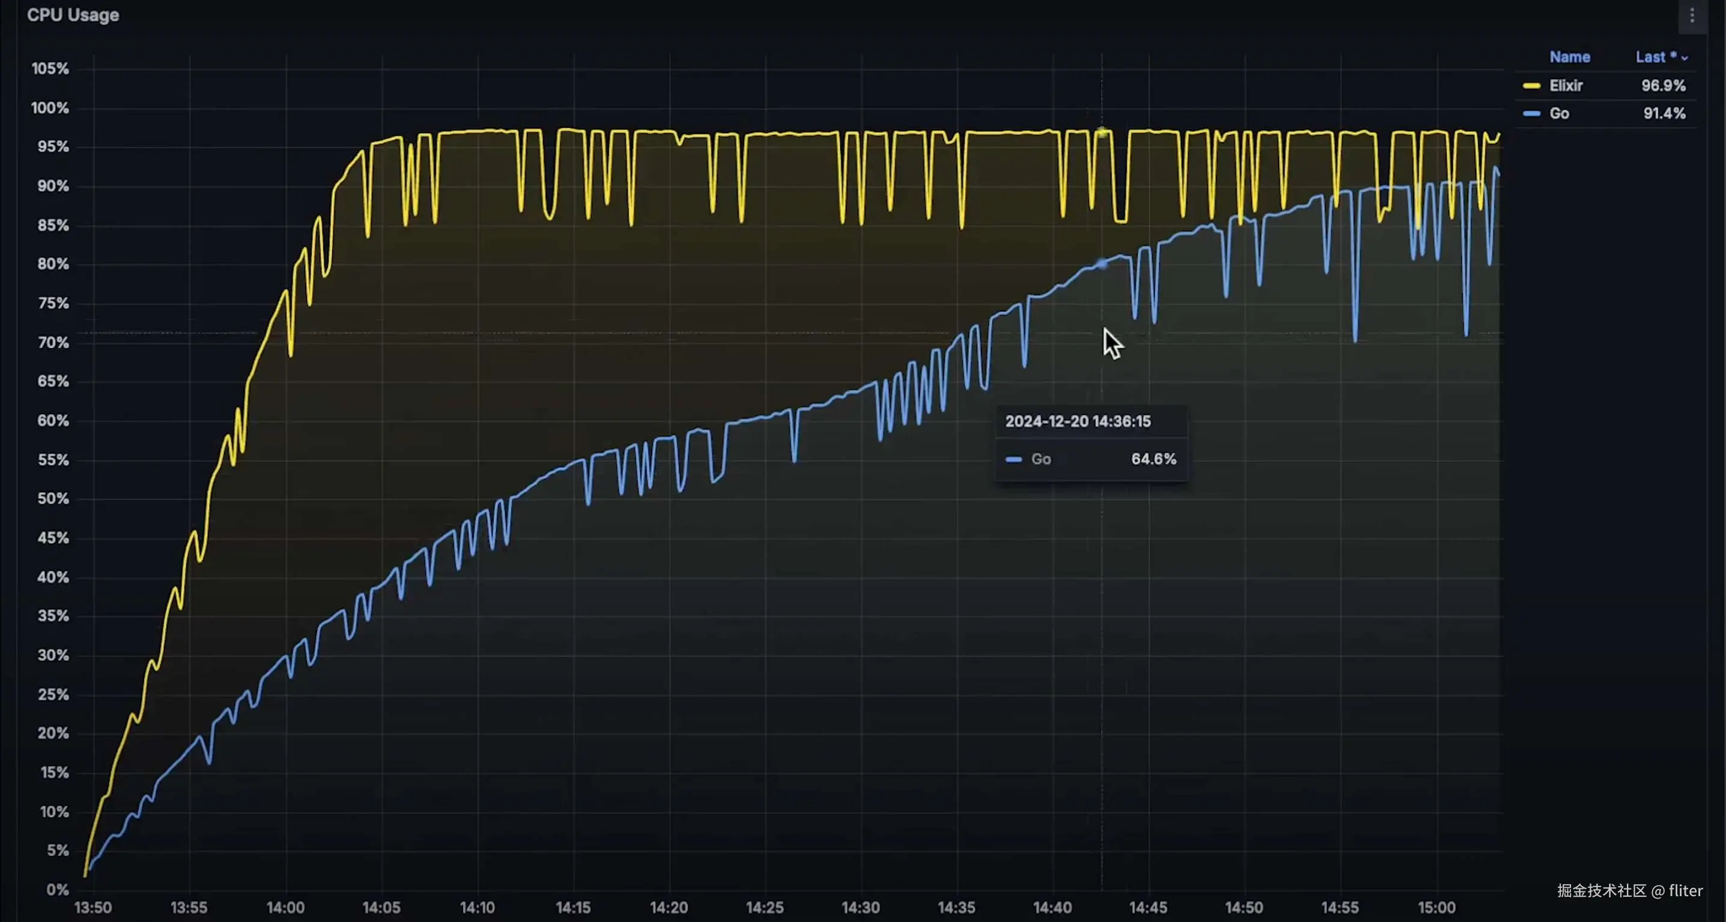Click the Go entry in the hover tooltip
This screenshot has height=922, width=1726.
click(x=1041, y=459)
